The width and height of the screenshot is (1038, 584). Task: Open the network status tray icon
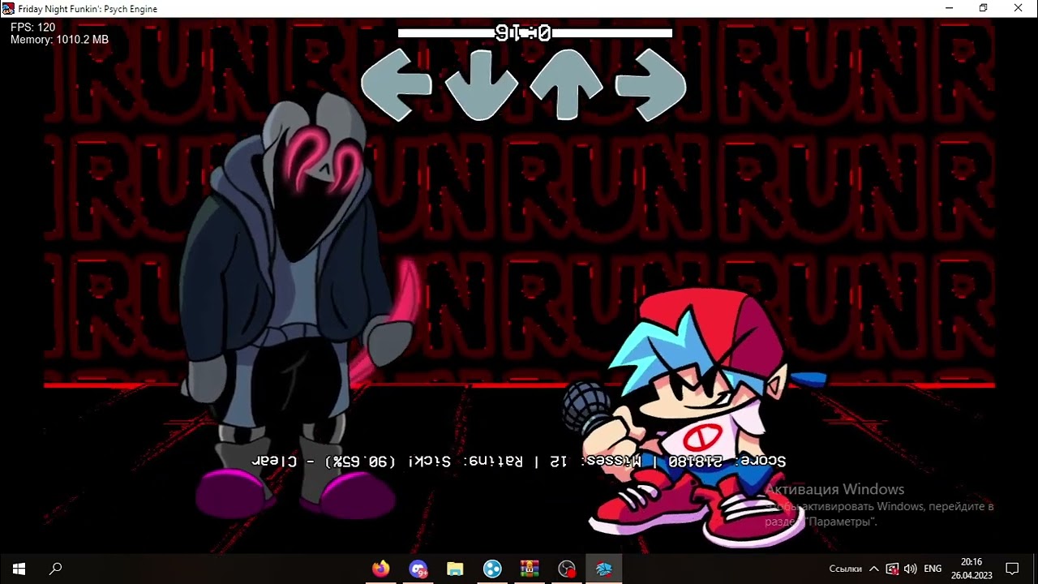coord(892,569)
